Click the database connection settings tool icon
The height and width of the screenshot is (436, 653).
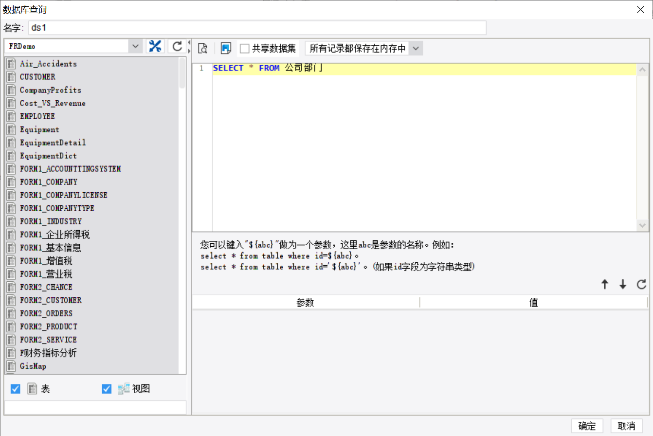coord(155,46)
